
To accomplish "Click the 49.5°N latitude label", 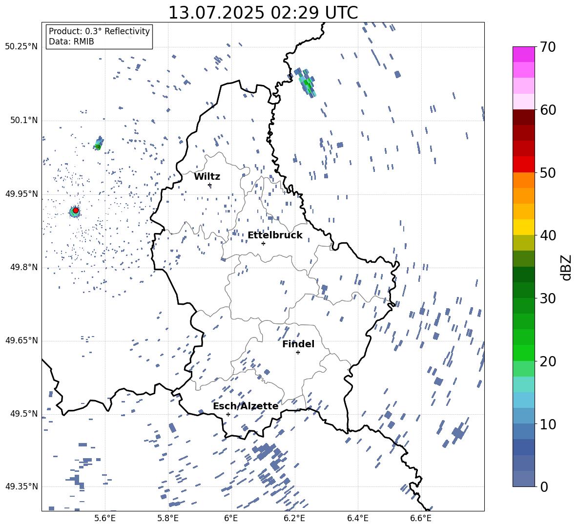I will (x=23, y=413).
